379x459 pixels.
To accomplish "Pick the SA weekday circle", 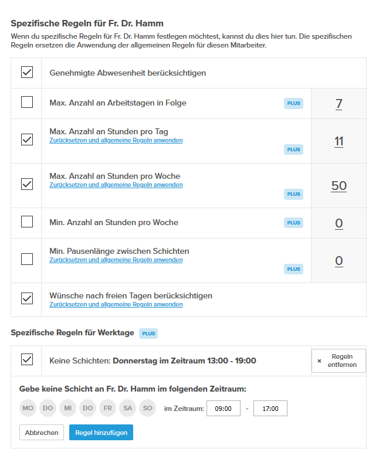I will (x=128, y=408).
